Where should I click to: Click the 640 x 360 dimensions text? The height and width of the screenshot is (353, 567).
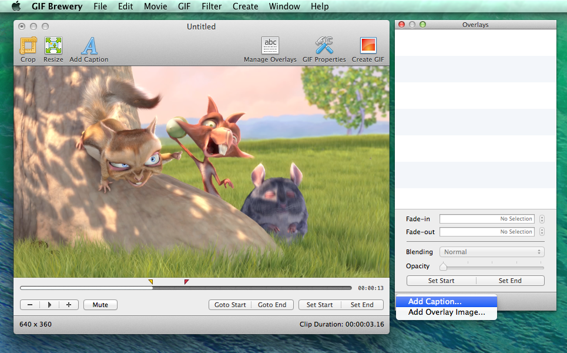35,324
